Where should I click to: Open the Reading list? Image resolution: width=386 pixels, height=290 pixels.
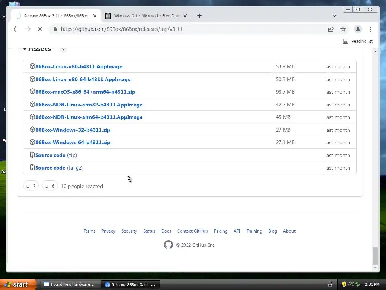(358, 41)
